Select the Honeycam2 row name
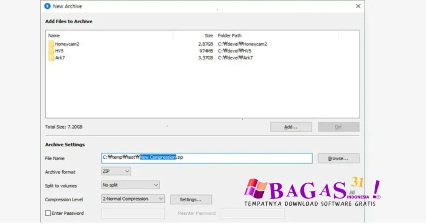This screenshot has height=224, width=426. coord(67,44)
